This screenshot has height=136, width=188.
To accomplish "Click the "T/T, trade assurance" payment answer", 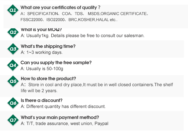I will pos(64,123).
